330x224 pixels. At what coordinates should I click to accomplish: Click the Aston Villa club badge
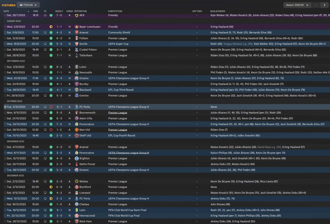pyautogui.click(x=77, y=118)
